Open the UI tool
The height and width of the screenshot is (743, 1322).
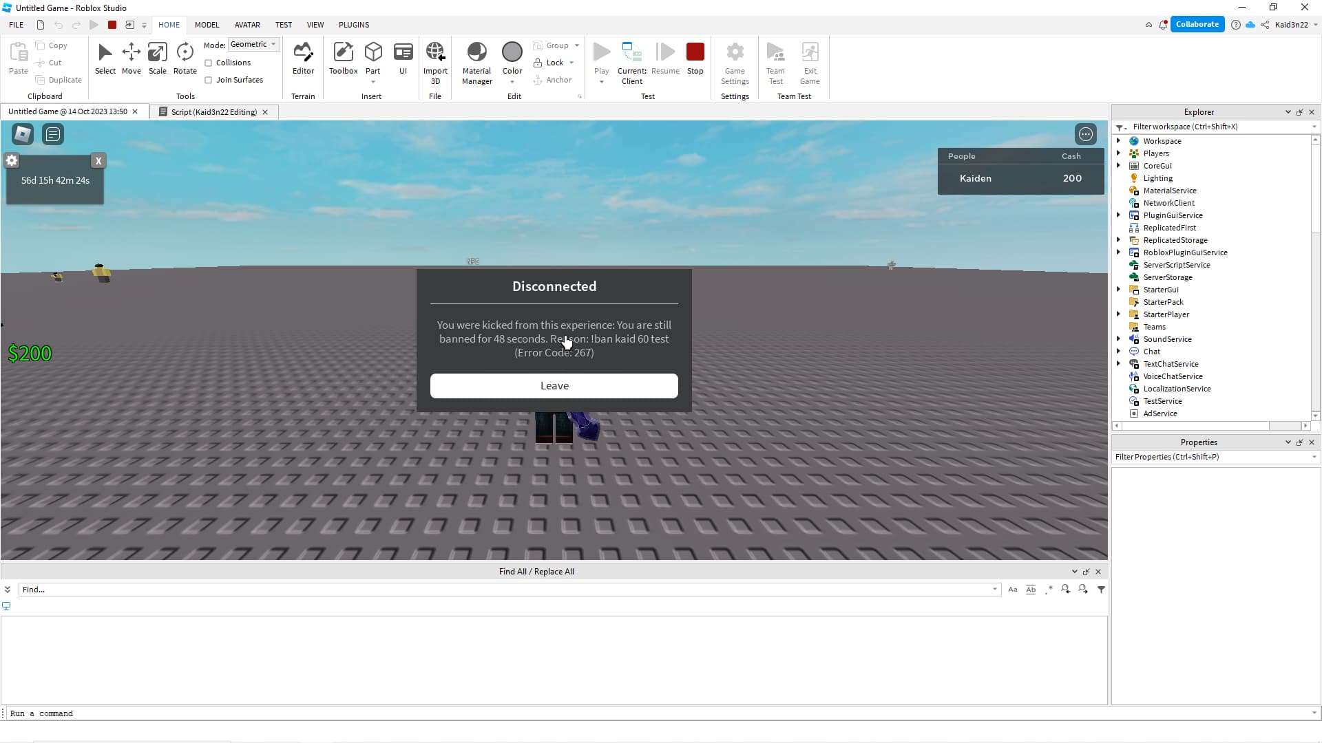(403, 58)
